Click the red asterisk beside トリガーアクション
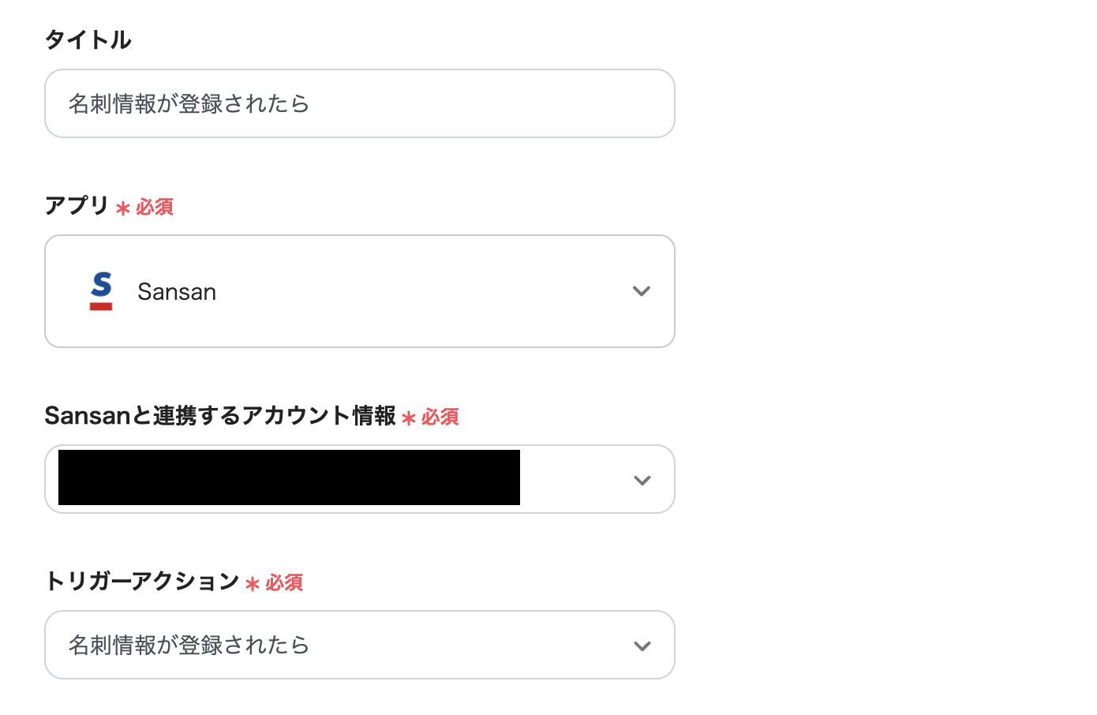The height and width of the screenshot is (715, 1097). point(253,584)
